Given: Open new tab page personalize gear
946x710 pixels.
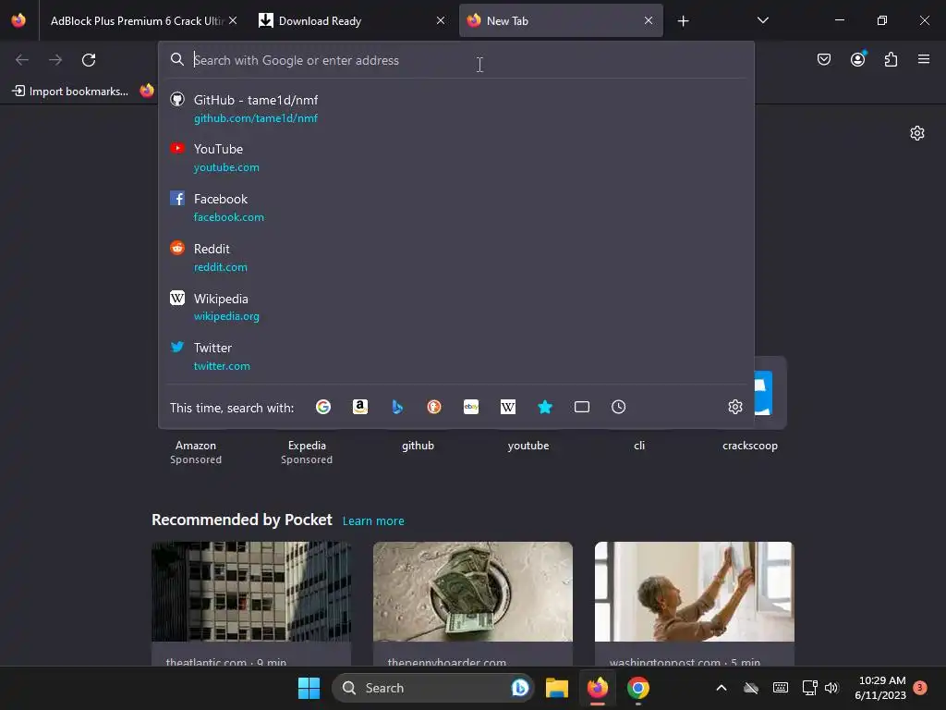Looking at the screenshot, I should (917, 133).
